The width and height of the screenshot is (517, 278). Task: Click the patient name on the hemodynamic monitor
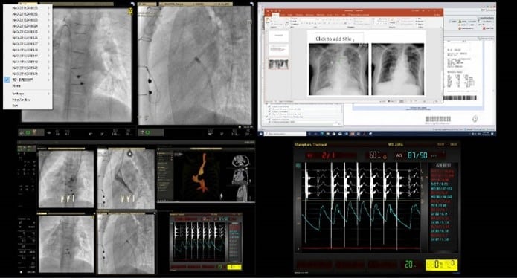tap(311, 144)
